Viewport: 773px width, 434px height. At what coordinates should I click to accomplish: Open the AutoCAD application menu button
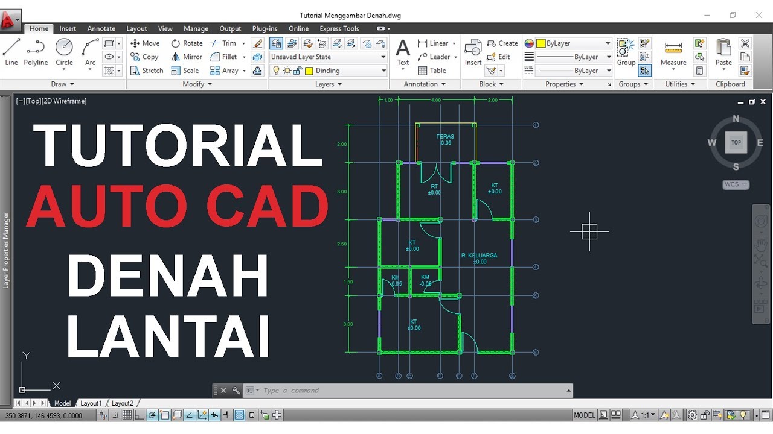[10, 20]
